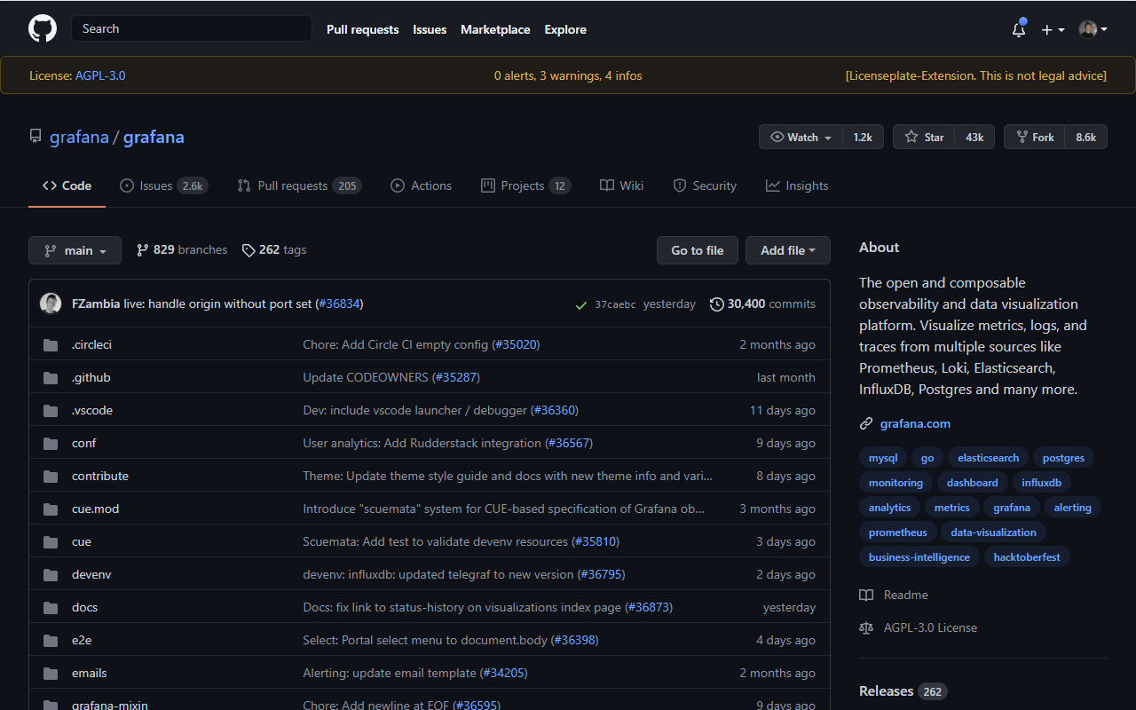View the 30,400 commits history
The height and width of the screenshot is (710, 1136).
[x=762, y=304]
